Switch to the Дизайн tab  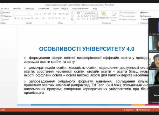coord(17,9)
